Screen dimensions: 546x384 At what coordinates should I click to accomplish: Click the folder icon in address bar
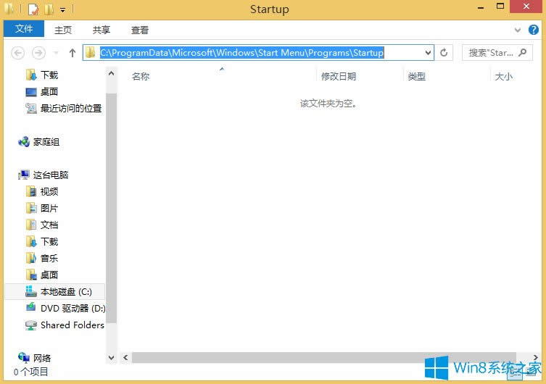[91, 52]
